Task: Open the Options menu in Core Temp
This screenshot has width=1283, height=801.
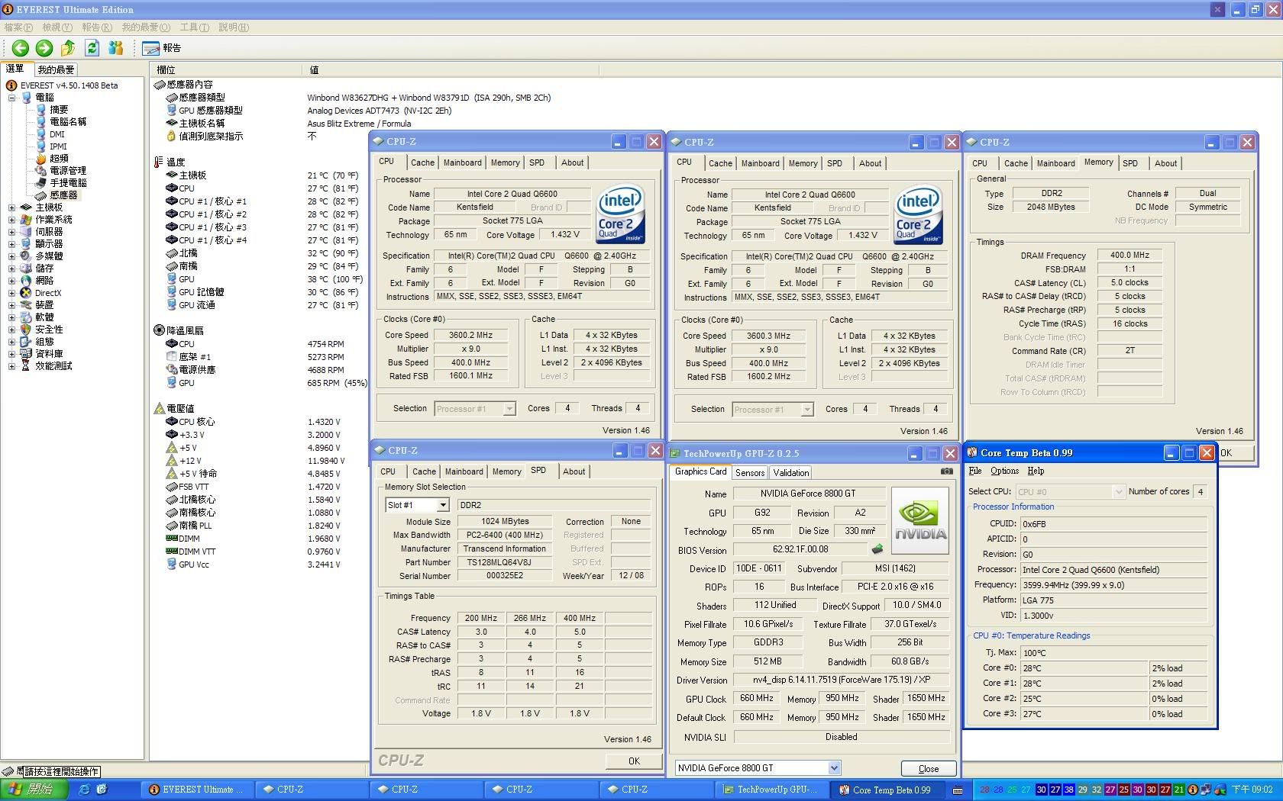Action: click(x=1004, y=471)
